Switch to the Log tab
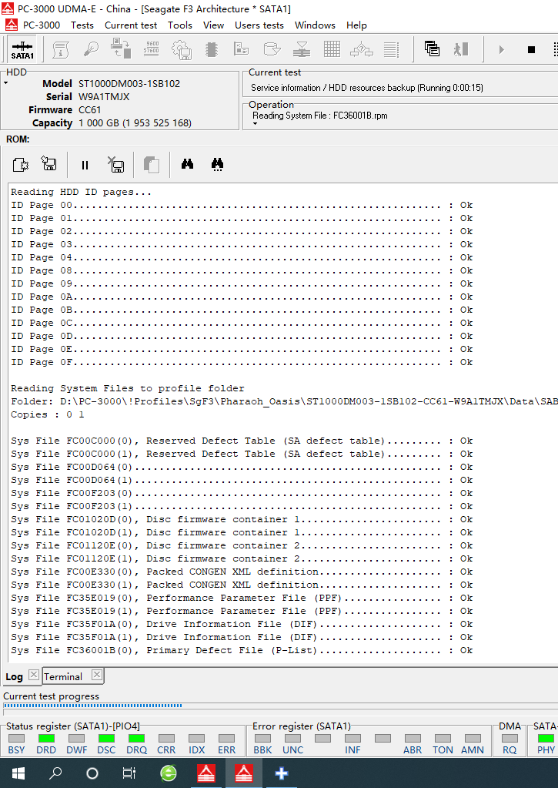This screenshot has width=558, height=788. [14, 676]
